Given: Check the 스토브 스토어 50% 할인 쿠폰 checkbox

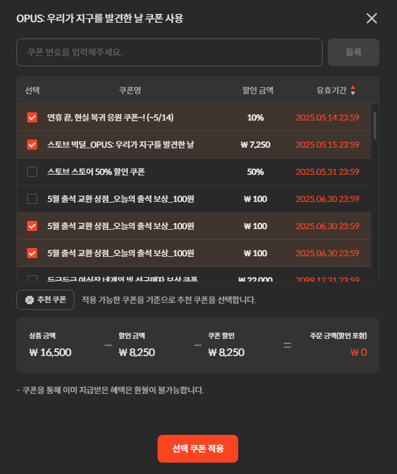Looking at the screenshot, I should (32, 172).
